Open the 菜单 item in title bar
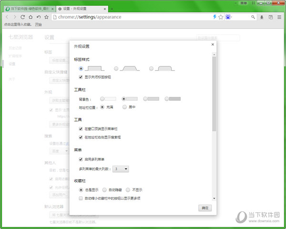Screen dimensions: 286x229 point(244,3)
